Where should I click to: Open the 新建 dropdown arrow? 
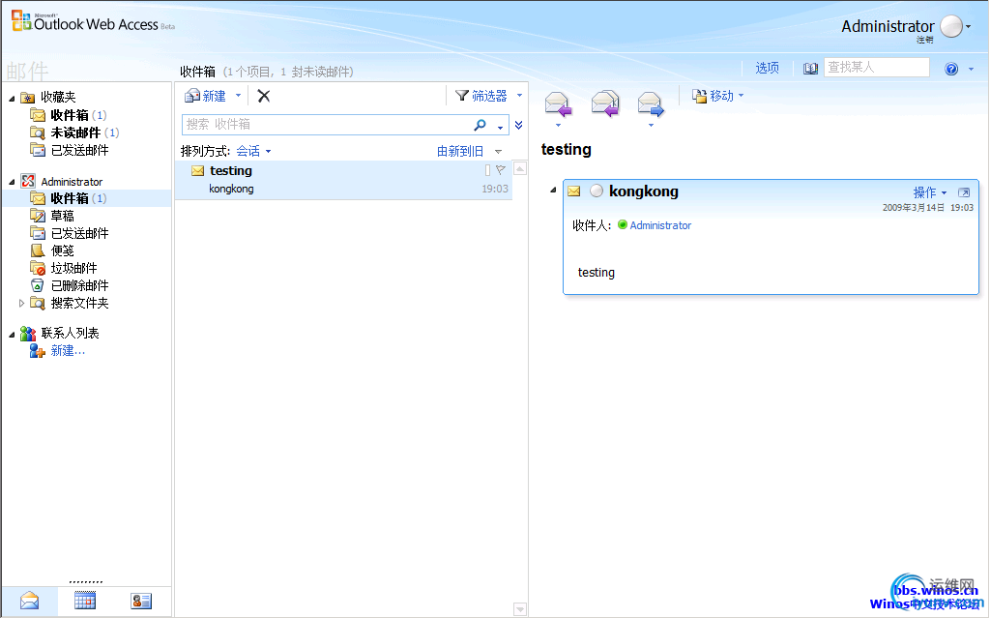click(x=238, y=96)
